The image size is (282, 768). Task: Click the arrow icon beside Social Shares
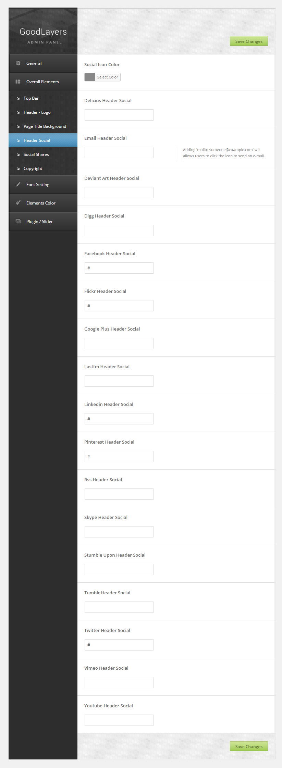coord(19,155)
